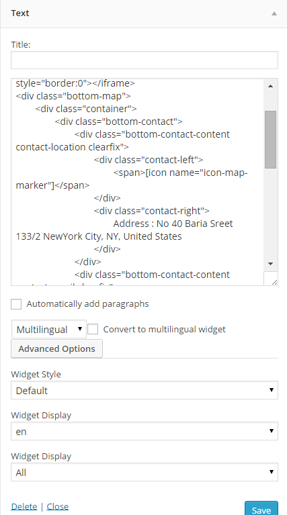Click the textarea resize grip corner
This screenshot has height=515, width=287.
[274, 281]
